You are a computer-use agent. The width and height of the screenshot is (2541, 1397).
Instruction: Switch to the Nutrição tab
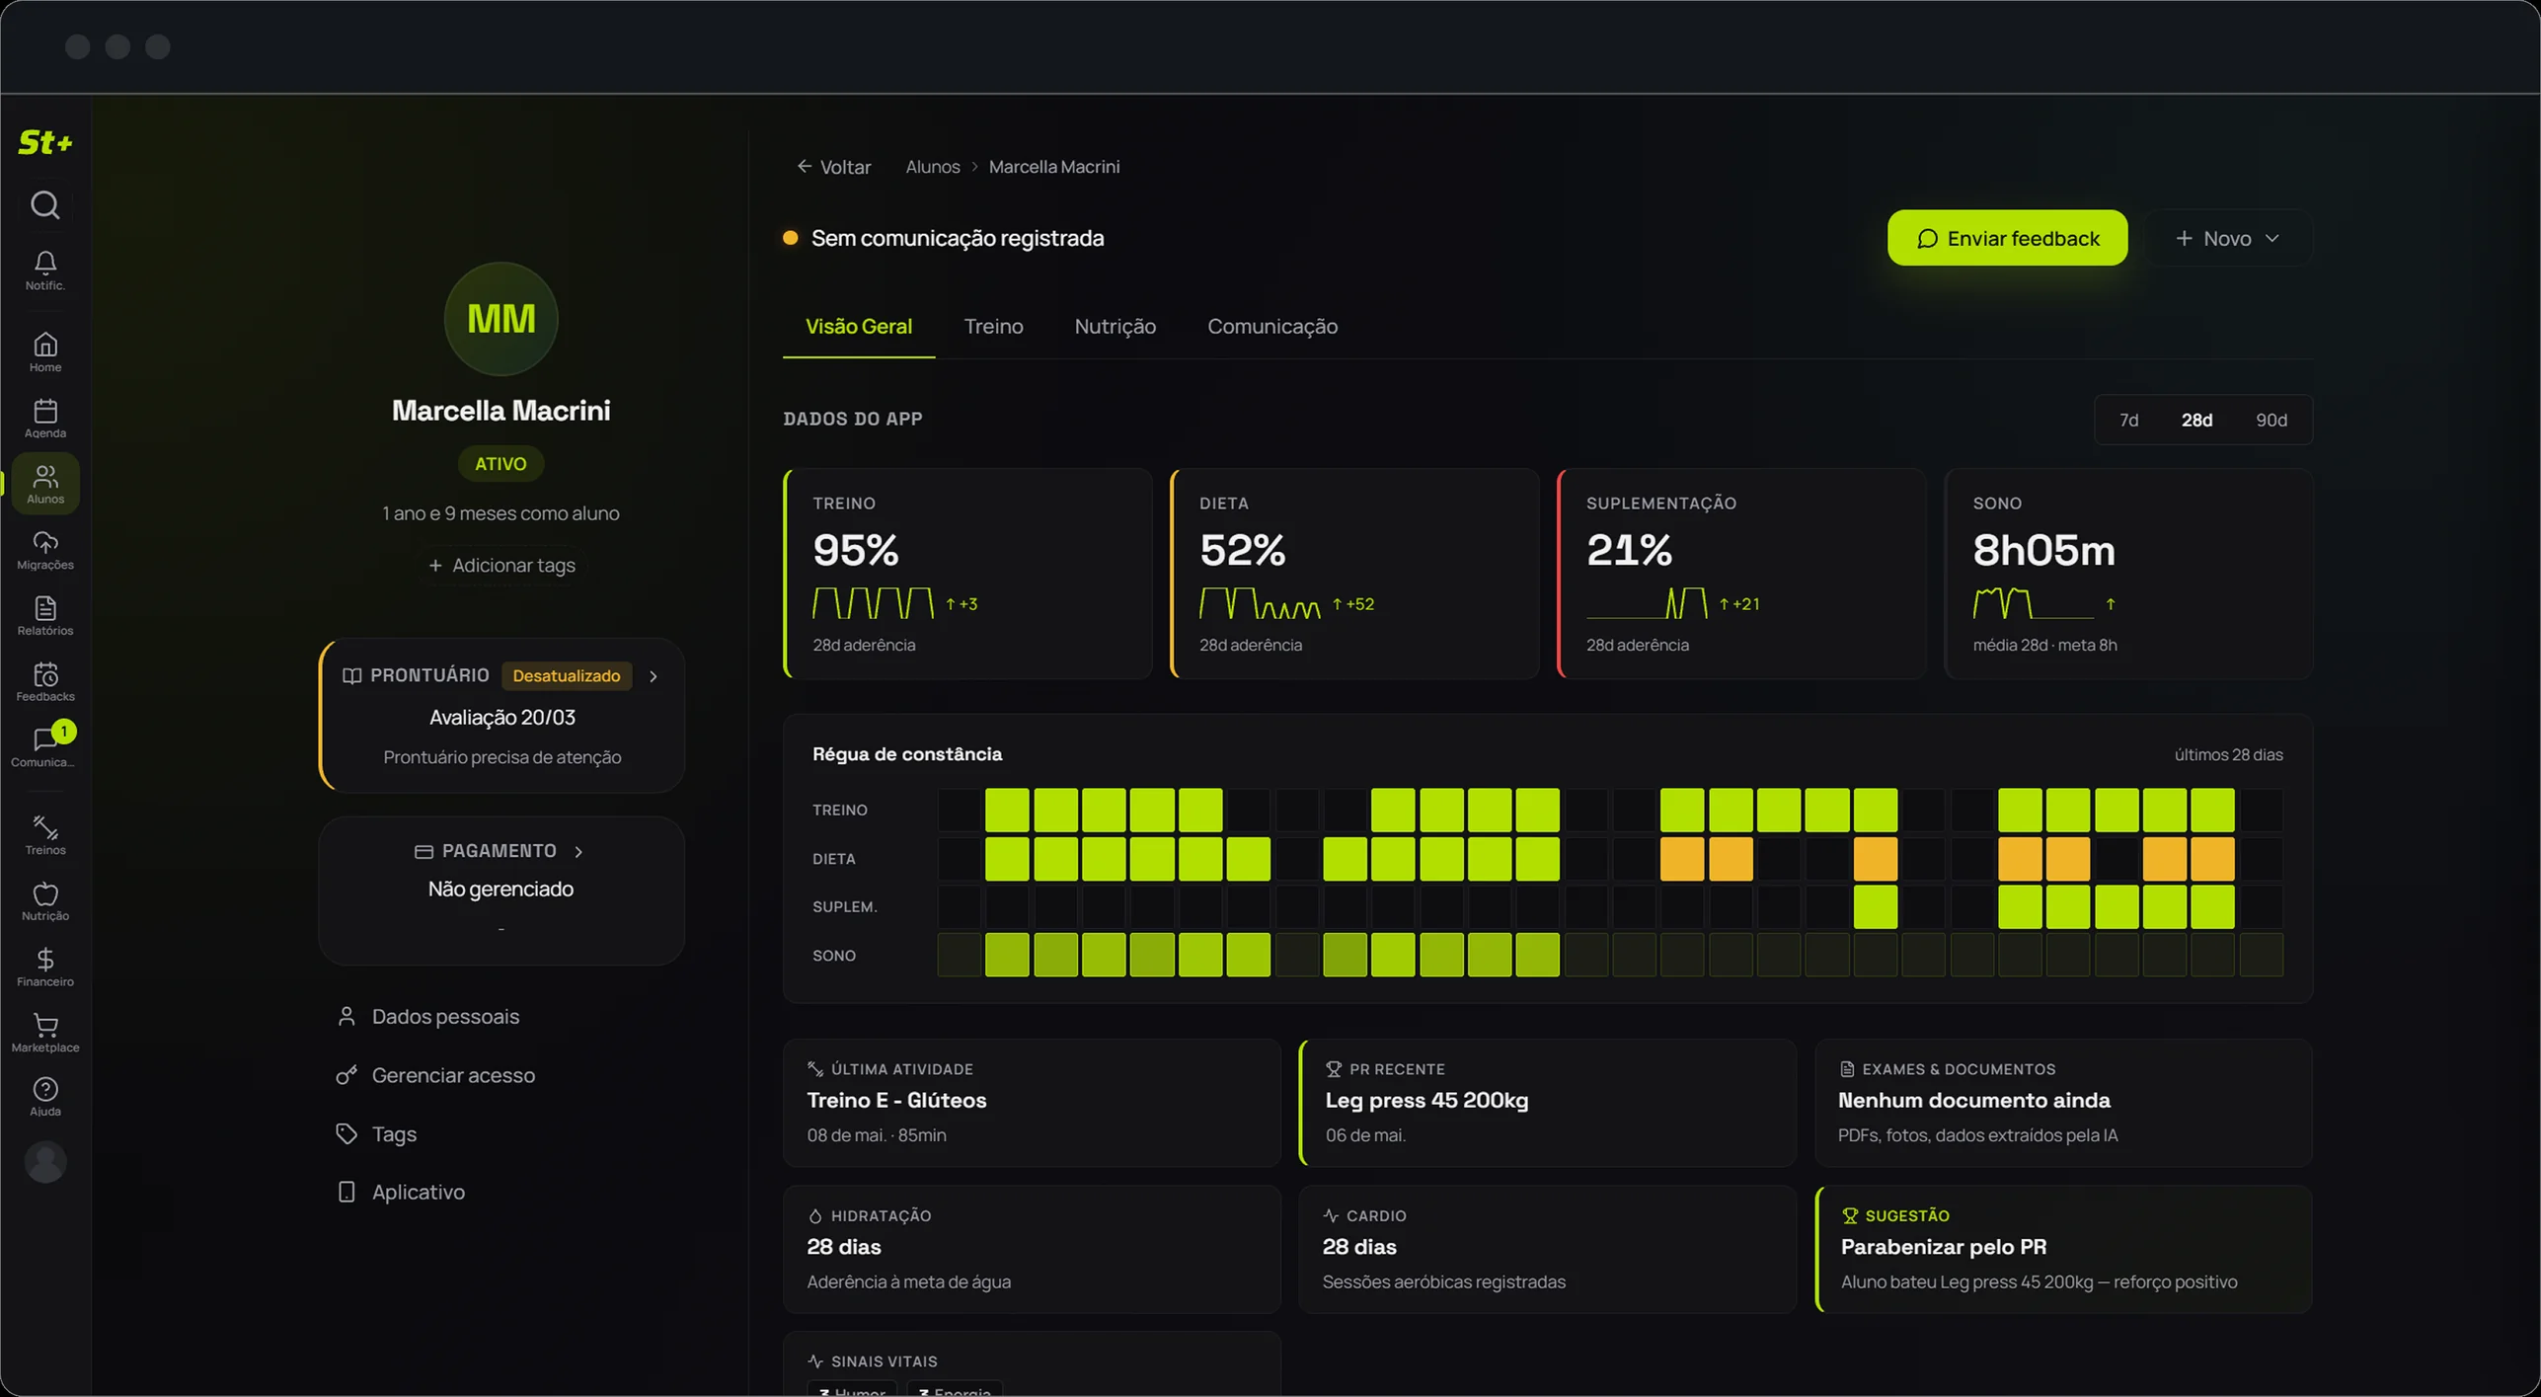1115,327
